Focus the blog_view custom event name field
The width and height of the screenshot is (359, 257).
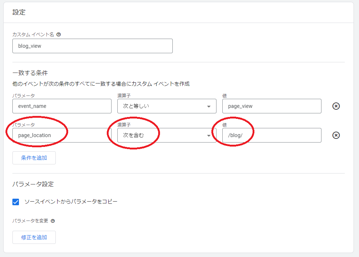tap(92, 46)
